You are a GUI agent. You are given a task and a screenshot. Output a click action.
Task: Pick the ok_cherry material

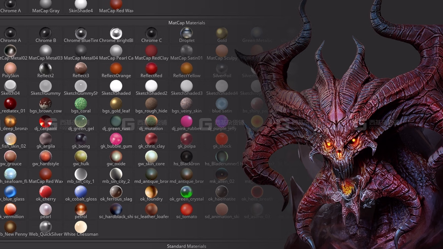pos(45,194)
